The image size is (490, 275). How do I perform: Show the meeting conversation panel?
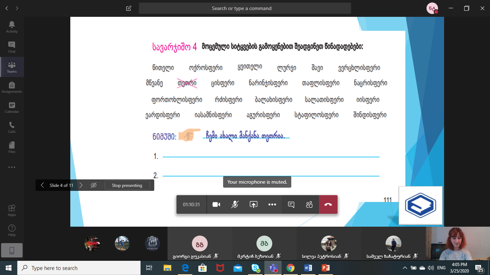point(291,204)
